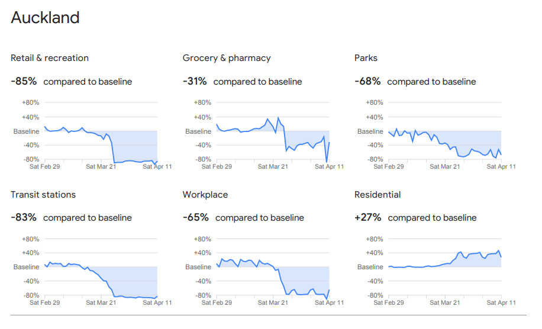The width and height of the screenshot is (542, 329).
Task: Select the -65% workplace percentage
Action: [196, 218]
